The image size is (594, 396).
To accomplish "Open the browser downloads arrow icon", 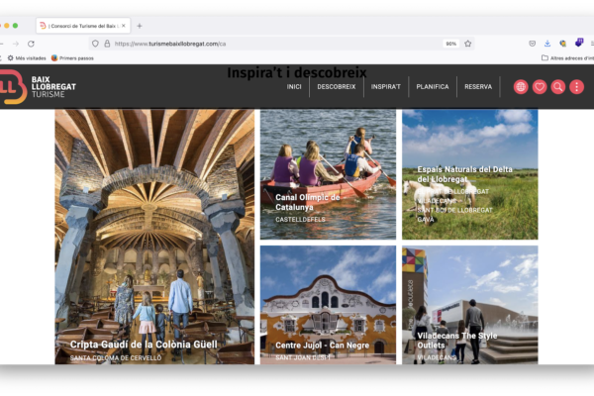I will tap(547, 44).
